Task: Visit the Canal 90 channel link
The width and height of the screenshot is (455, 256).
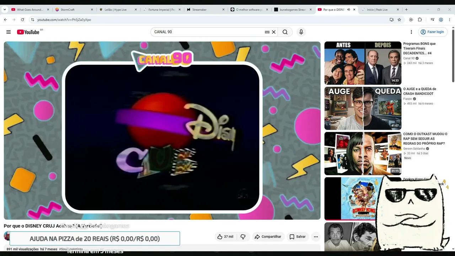Action: tap(409, 58)
